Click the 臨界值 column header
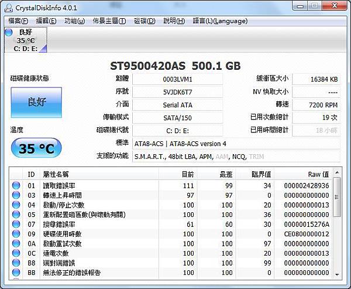The height and width of the screenshot is (289, 351). point(255,174)
